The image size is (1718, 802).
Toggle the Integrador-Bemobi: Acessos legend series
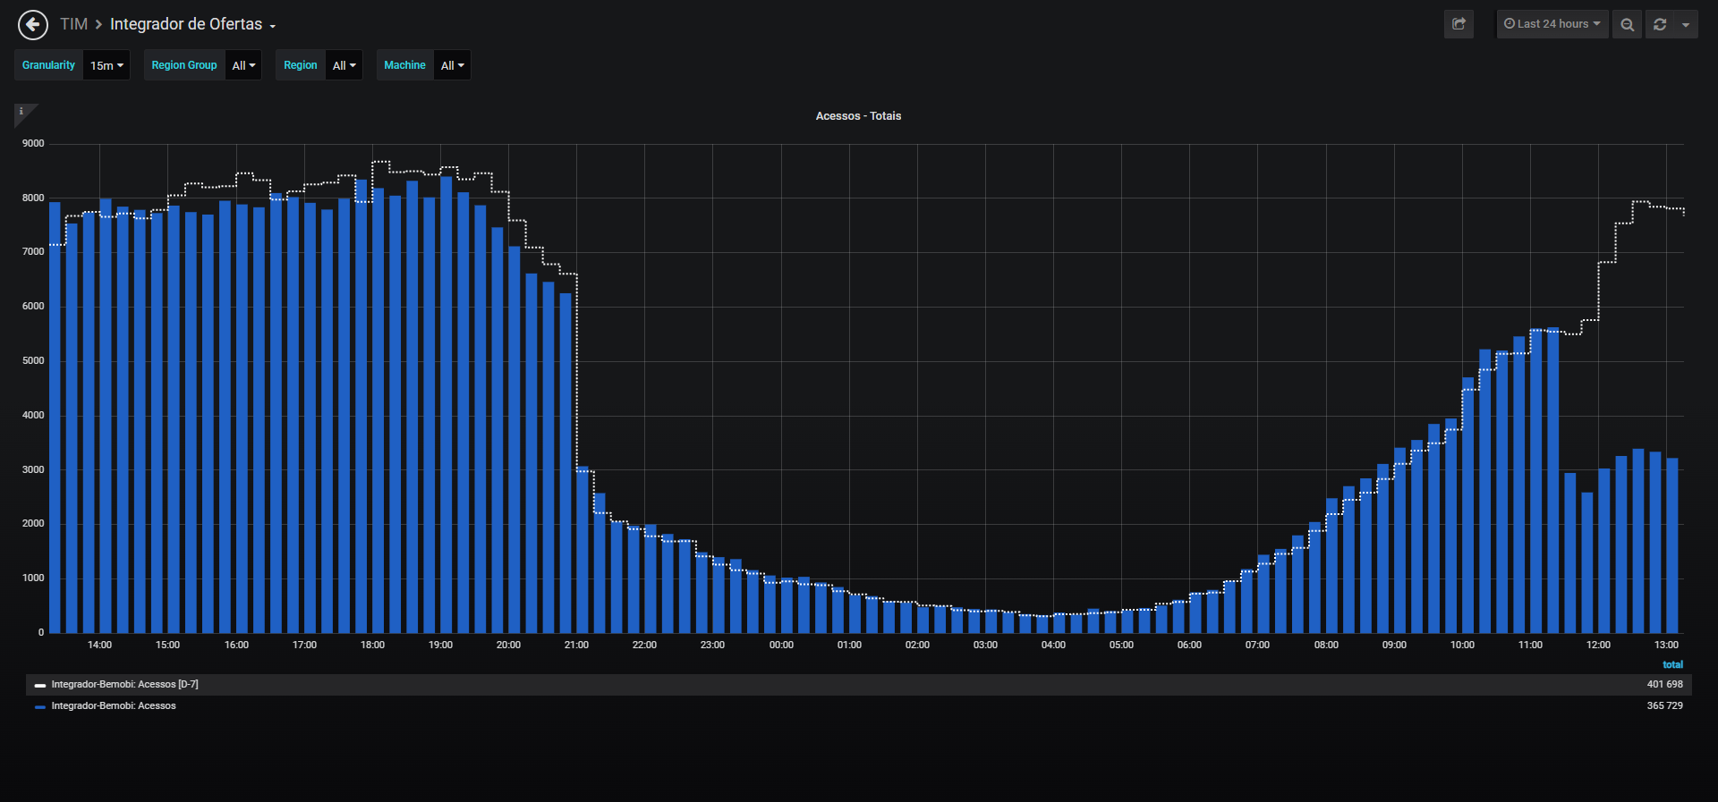[114, 706]
